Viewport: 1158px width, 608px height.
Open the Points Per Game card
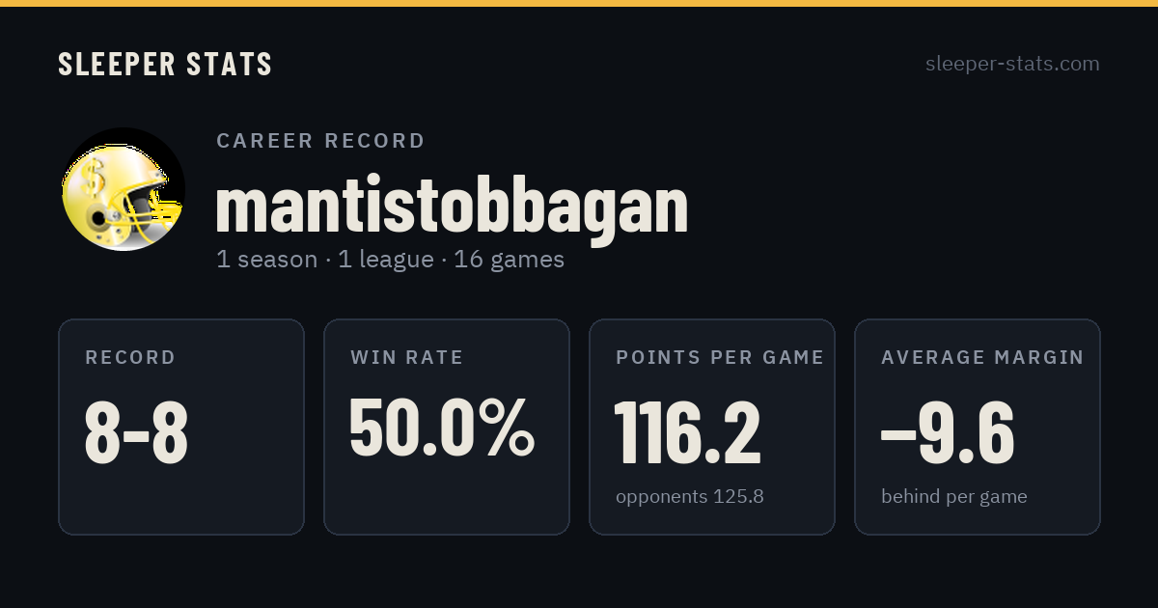[x=712, y=427]
